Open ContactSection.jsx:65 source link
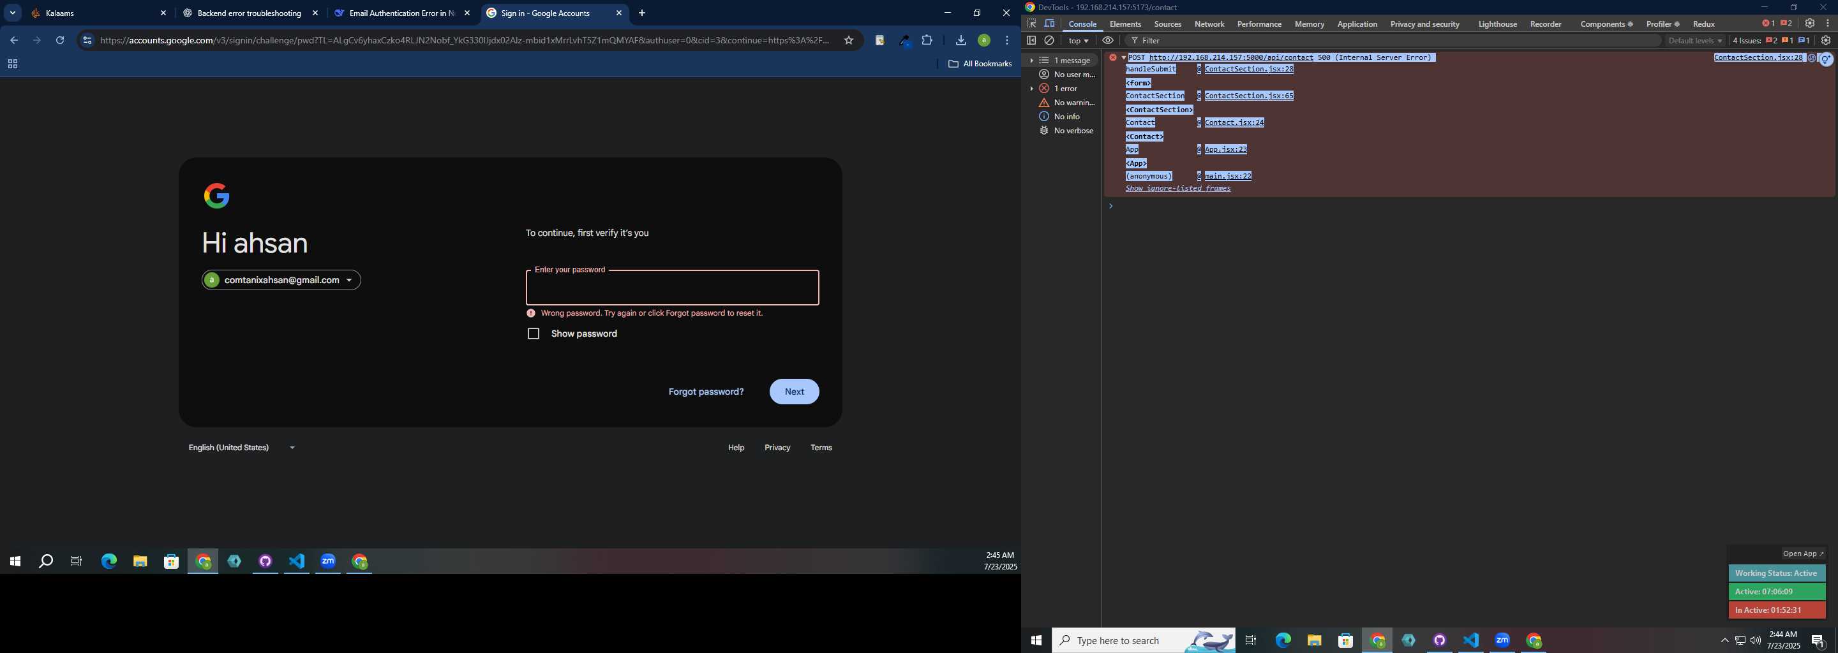This screenshot has height=653, width=1838. (x=1249, y=96)
